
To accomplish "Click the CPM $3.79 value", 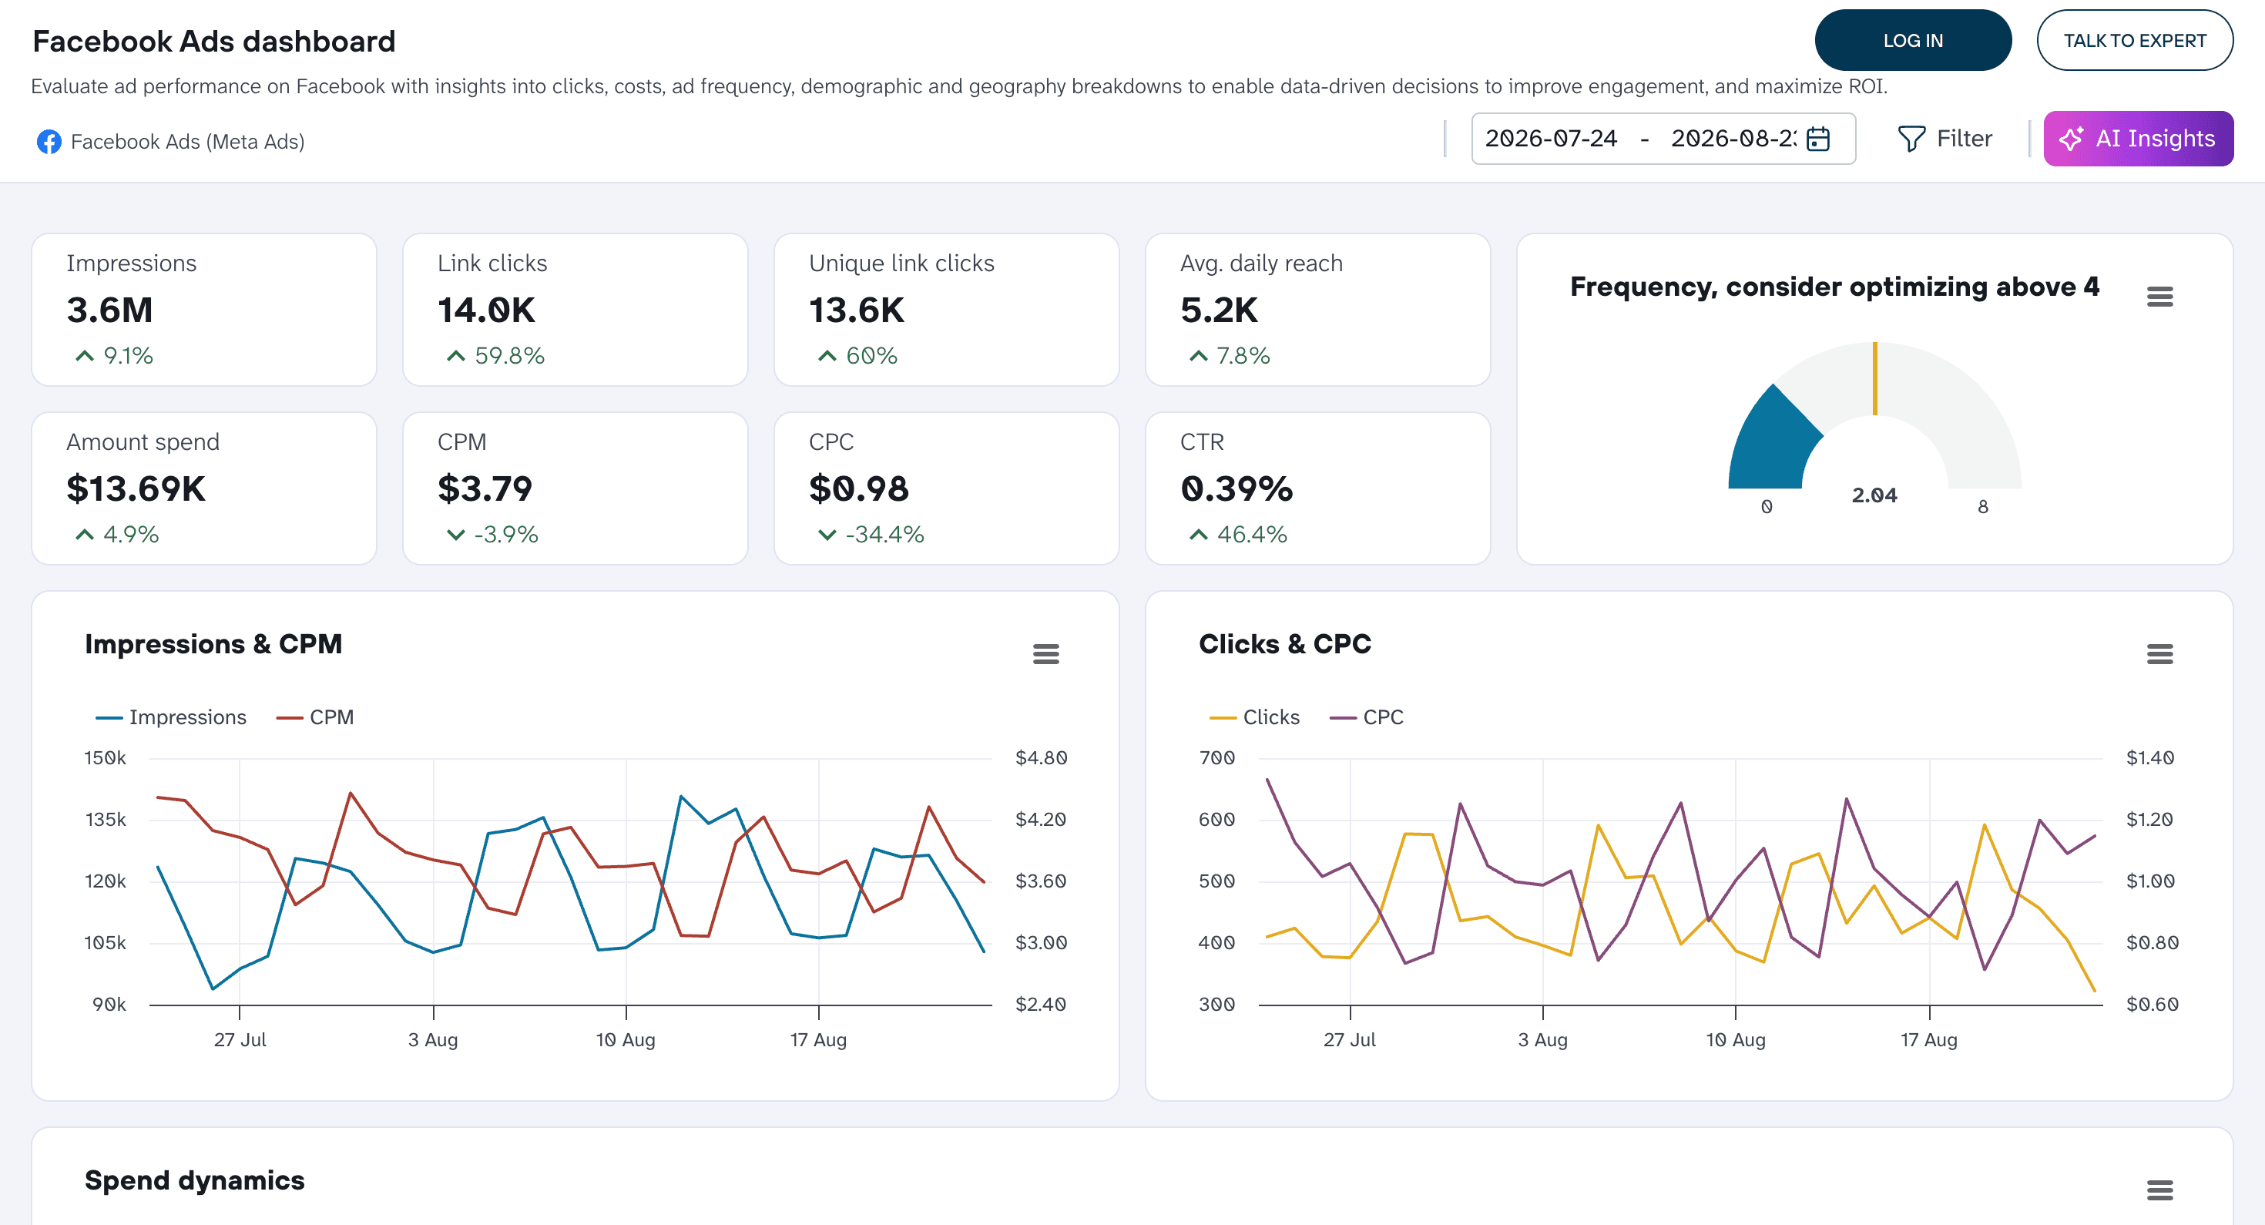I will click(x=485, y=489).
